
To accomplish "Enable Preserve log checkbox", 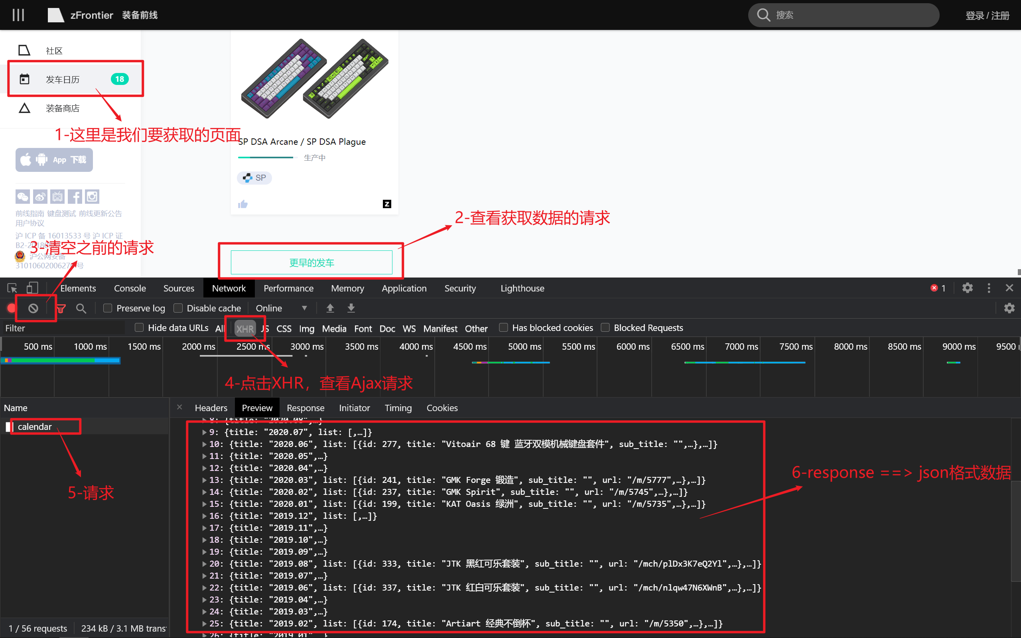I will pyautogui.click(x=108, y=309).
